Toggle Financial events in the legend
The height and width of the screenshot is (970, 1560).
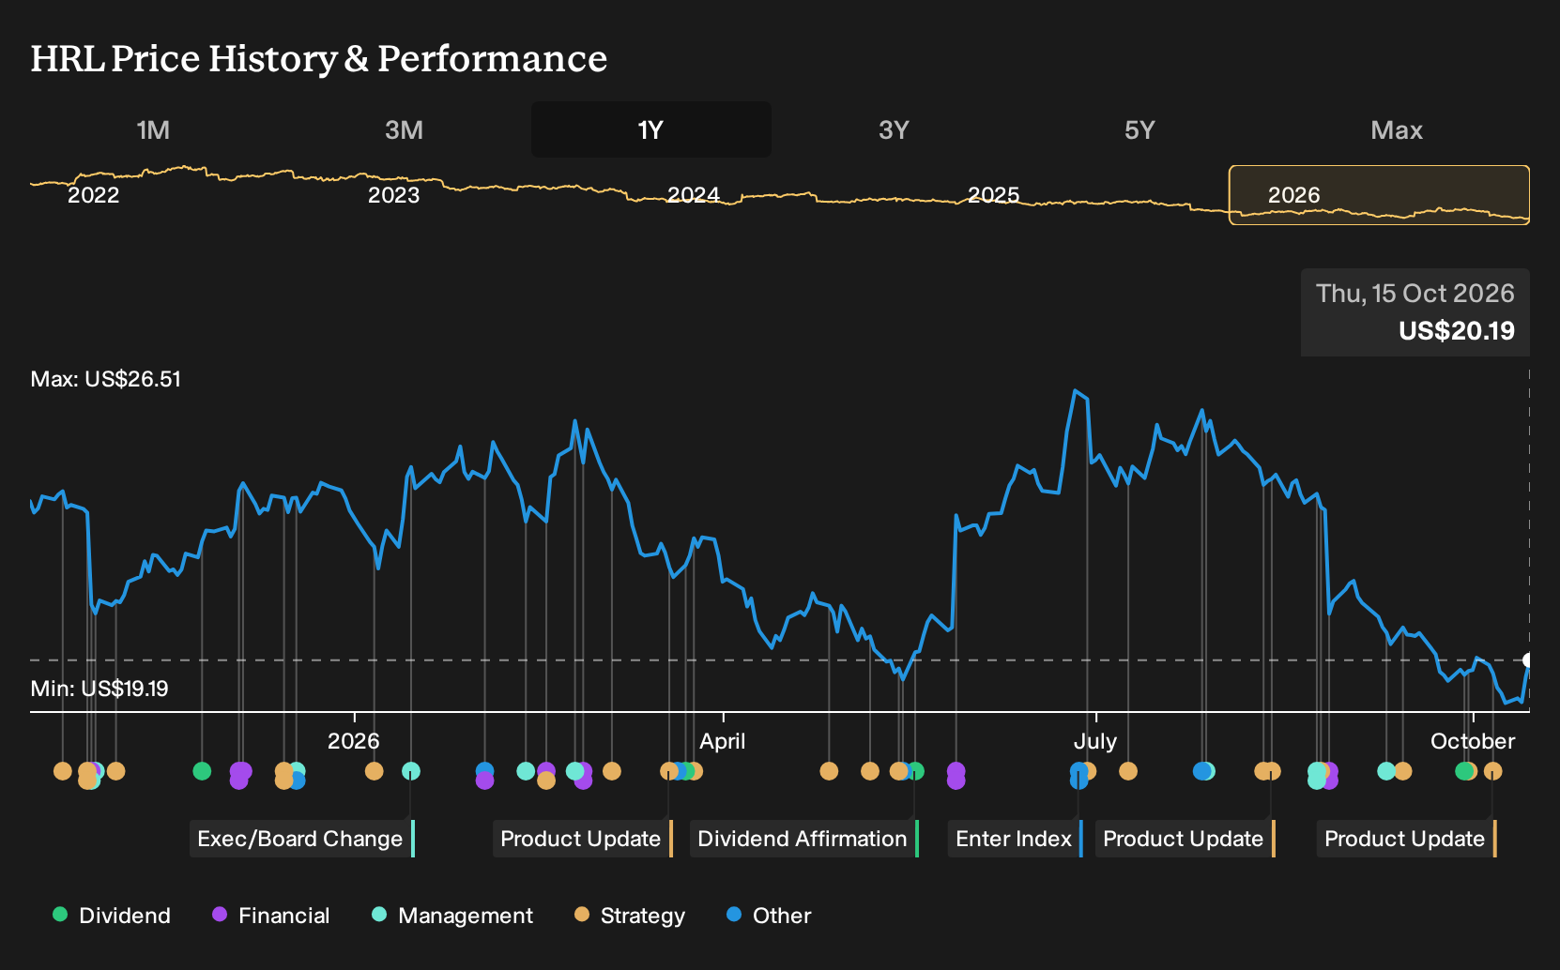point(270,916)
